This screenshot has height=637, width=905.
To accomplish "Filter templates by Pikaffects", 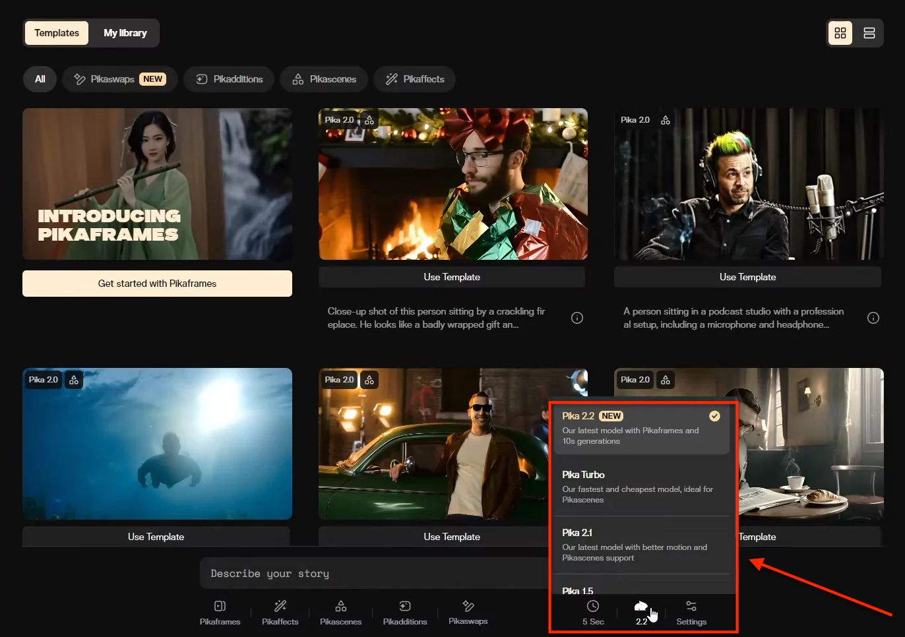I will [x=415, y=79].
